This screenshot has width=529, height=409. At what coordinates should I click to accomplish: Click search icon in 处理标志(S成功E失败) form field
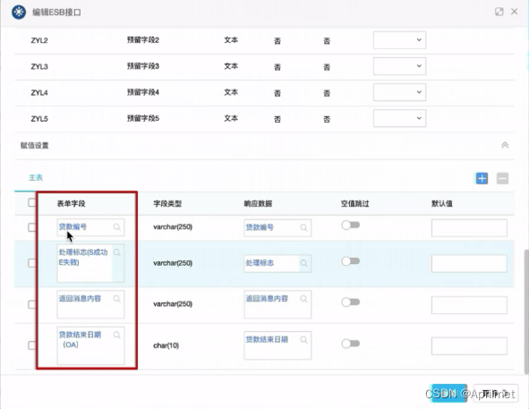click(116, 252)
